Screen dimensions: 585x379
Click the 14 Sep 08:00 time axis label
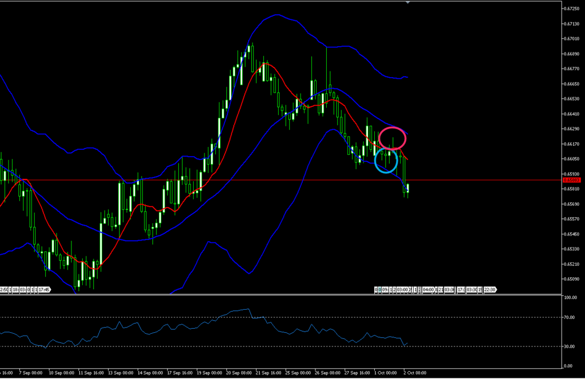(x=150, y=373)
